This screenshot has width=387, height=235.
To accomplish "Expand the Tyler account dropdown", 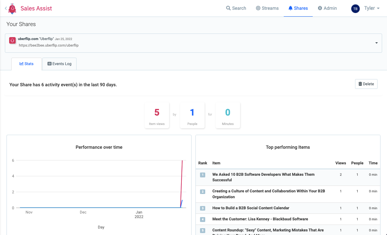I will 372,8.
